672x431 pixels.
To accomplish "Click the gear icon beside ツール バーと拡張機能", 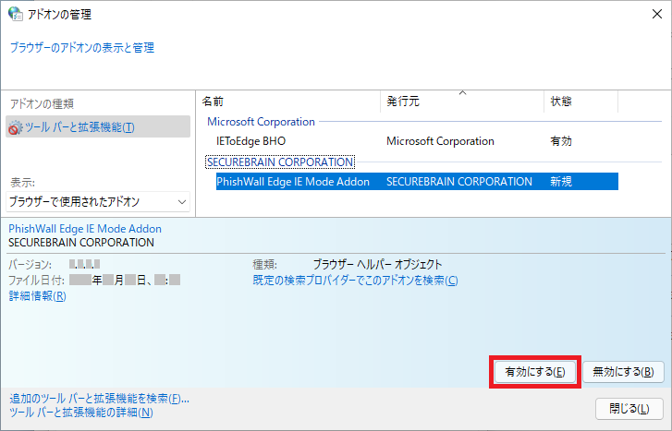I will (16, 127).
